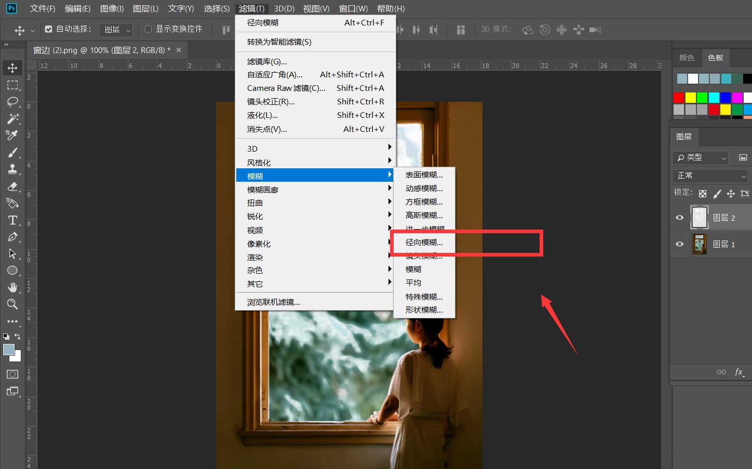Expand the 模糊画廊 submenu
The height and width of the screenshot is (469, 752).
pyautogui.click(x=315, y=190)
